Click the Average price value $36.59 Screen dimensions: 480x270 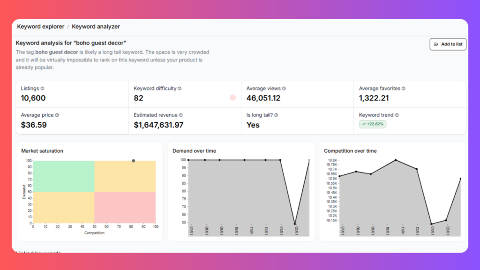click(34, 125)
